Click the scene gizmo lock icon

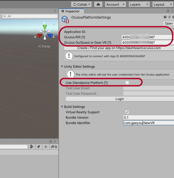tap(54, 24)
